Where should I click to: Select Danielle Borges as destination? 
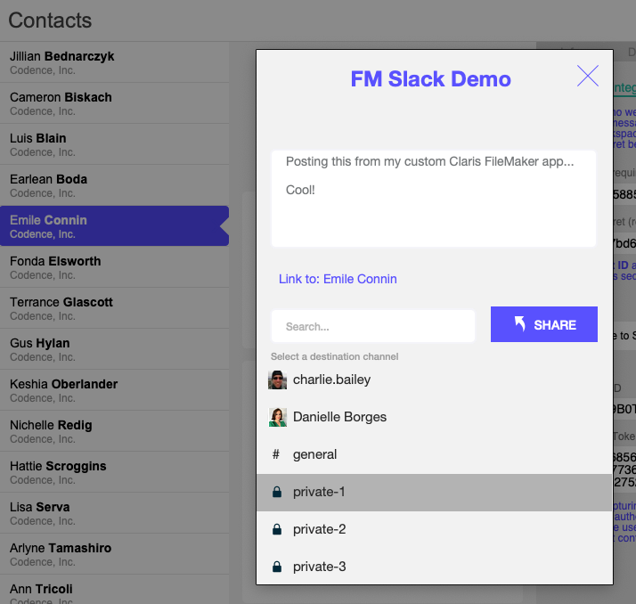click(x=434, y=418)
